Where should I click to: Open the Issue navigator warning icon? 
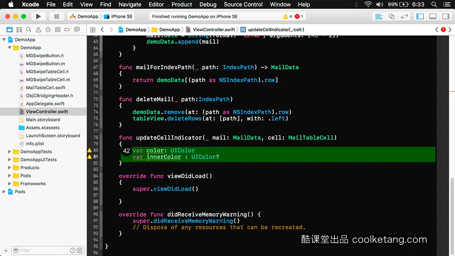[38, 30]
